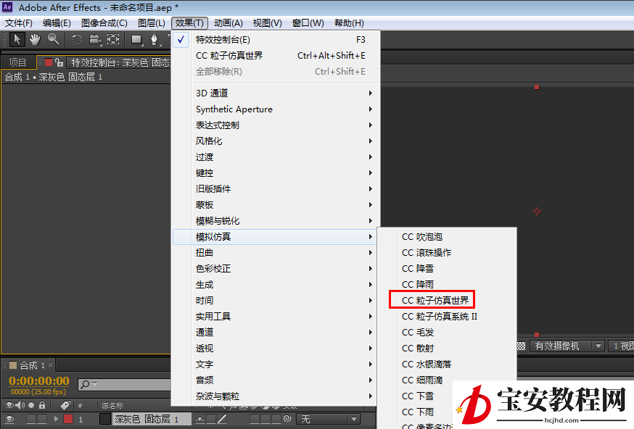Toggle the transparency grid checkerboard icon

[x=521, y=346]
